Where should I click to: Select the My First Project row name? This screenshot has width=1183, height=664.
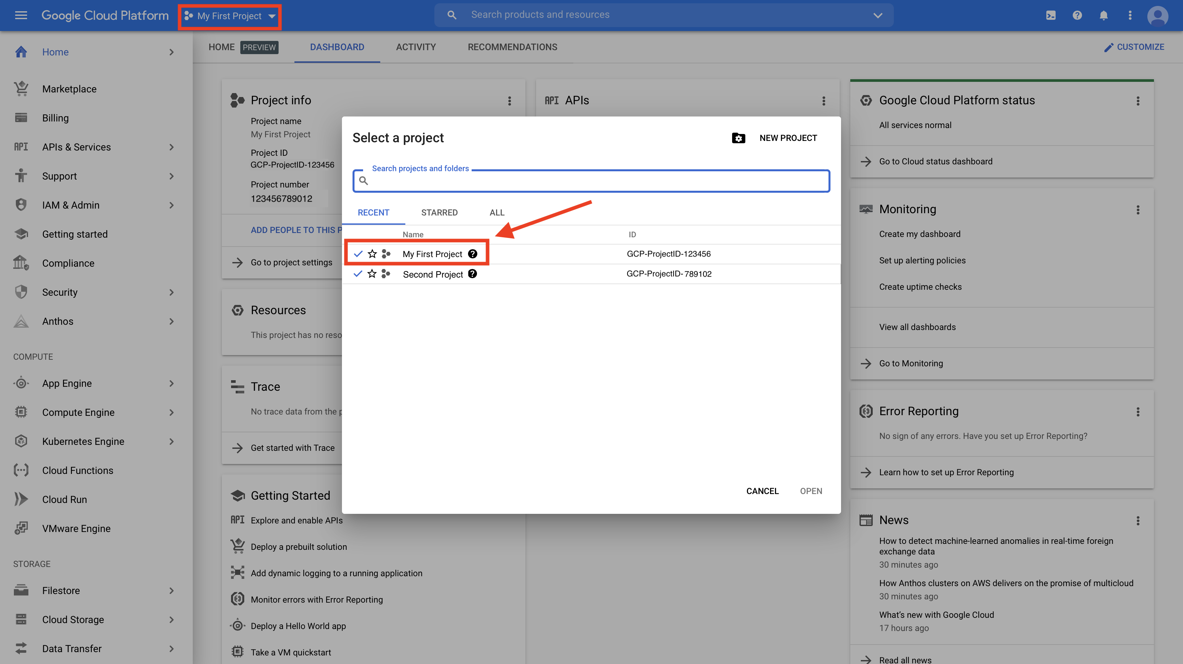(x=432, y=254)
